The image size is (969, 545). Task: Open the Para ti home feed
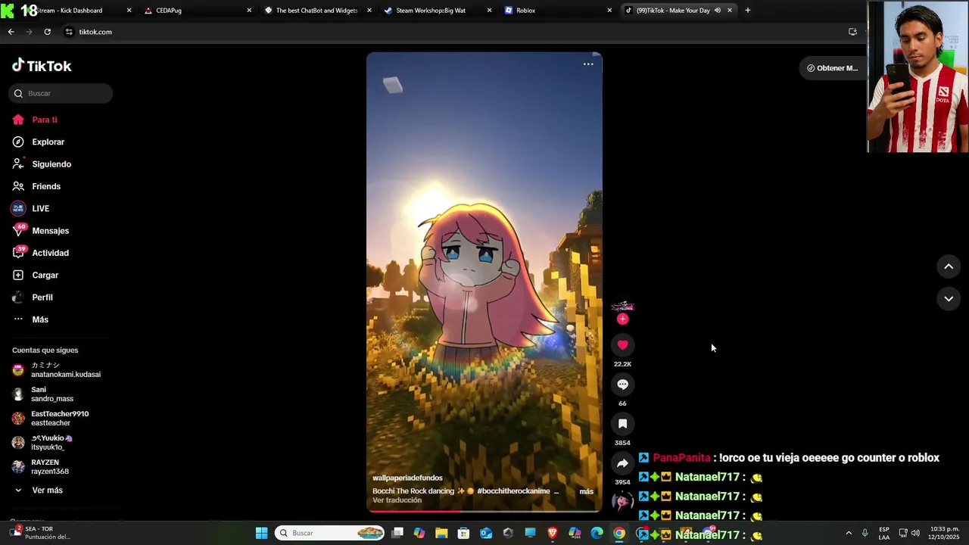[x=36, y=120]
